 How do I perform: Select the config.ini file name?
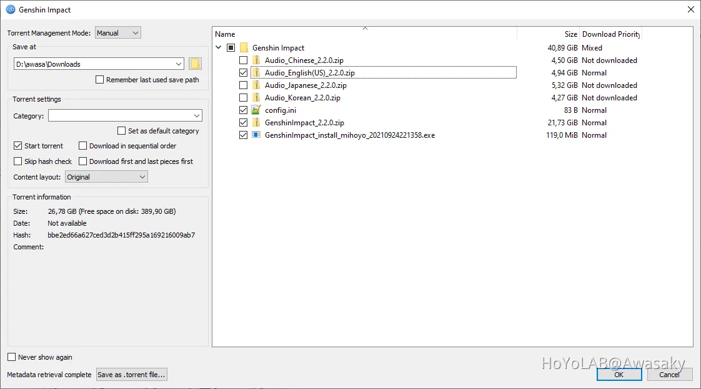pos(281,110)
